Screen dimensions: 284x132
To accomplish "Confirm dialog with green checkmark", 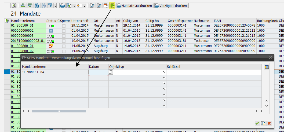I will [257, 123].
